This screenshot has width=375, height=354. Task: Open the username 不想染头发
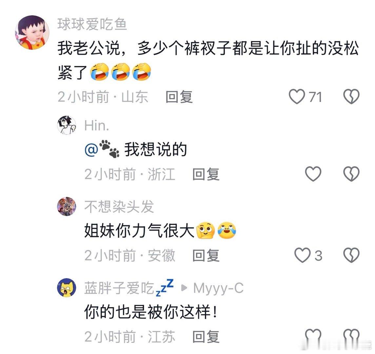119,206
